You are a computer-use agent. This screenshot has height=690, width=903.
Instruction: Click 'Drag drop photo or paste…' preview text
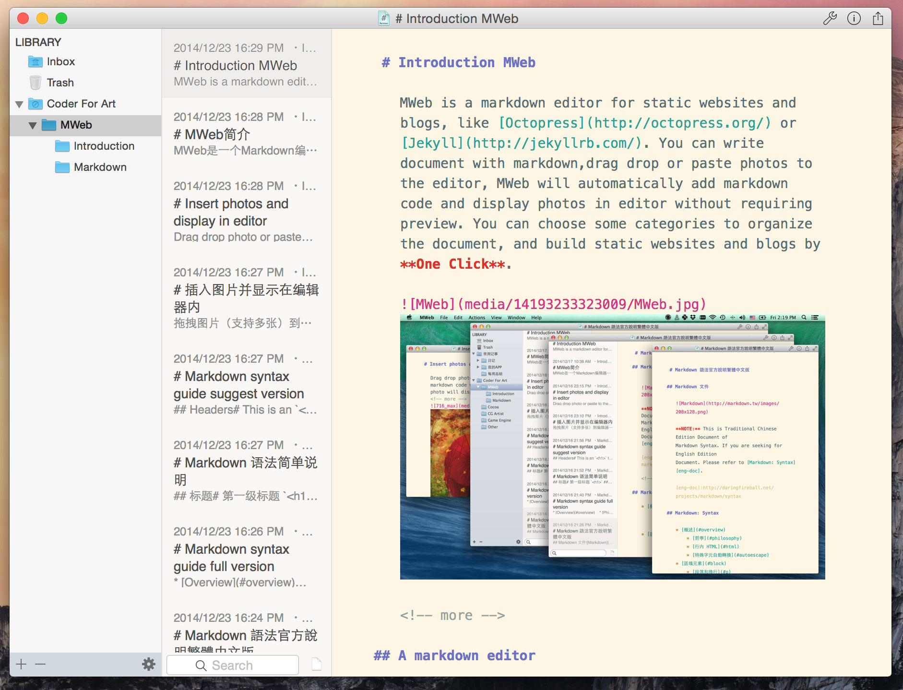[x=243, y=237]
